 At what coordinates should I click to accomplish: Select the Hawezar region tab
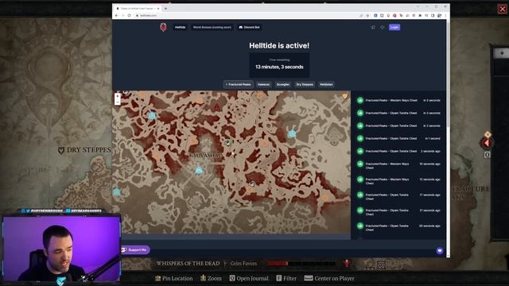pos(263,84)
